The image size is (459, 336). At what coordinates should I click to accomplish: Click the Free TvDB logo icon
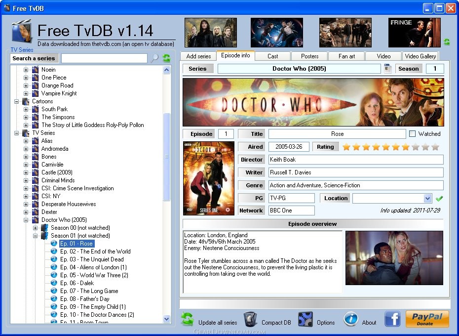22,32
